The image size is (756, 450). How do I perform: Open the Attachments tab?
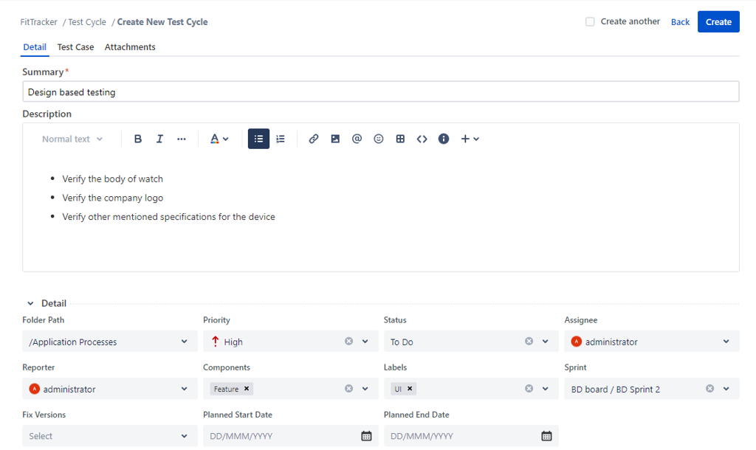[x=130, y=46]
